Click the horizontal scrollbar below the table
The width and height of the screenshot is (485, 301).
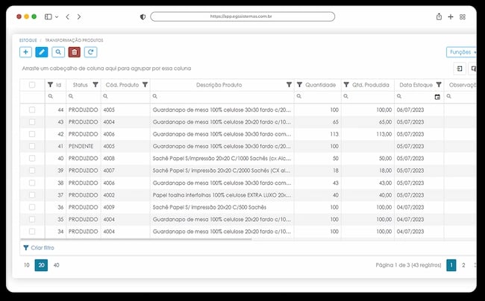coord(136,239)
